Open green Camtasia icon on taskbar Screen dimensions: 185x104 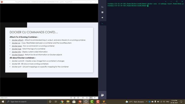[92, 101]
